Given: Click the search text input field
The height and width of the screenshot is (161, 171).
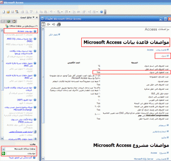Looking at the screenshot, I should (21, 153).
